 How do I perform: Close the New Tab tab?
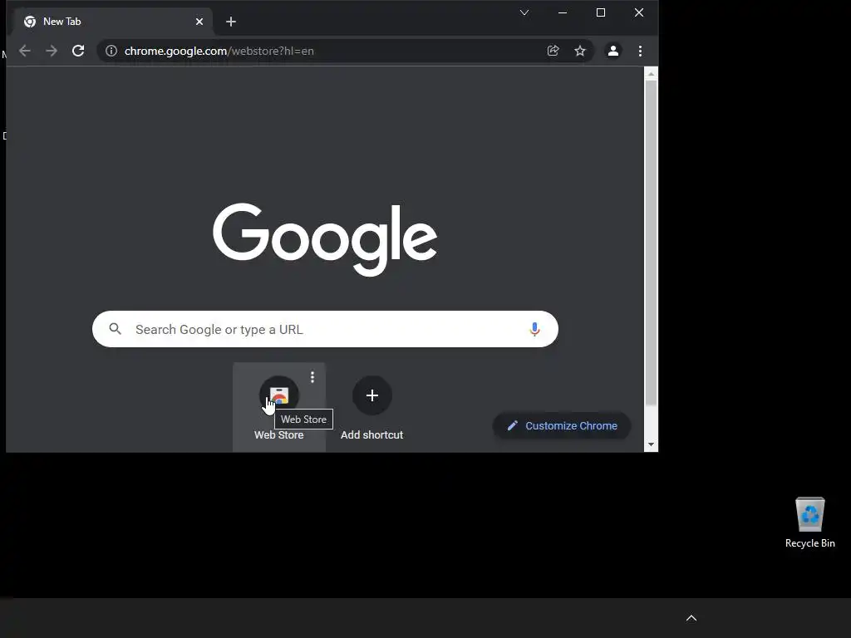click(199, 22)
